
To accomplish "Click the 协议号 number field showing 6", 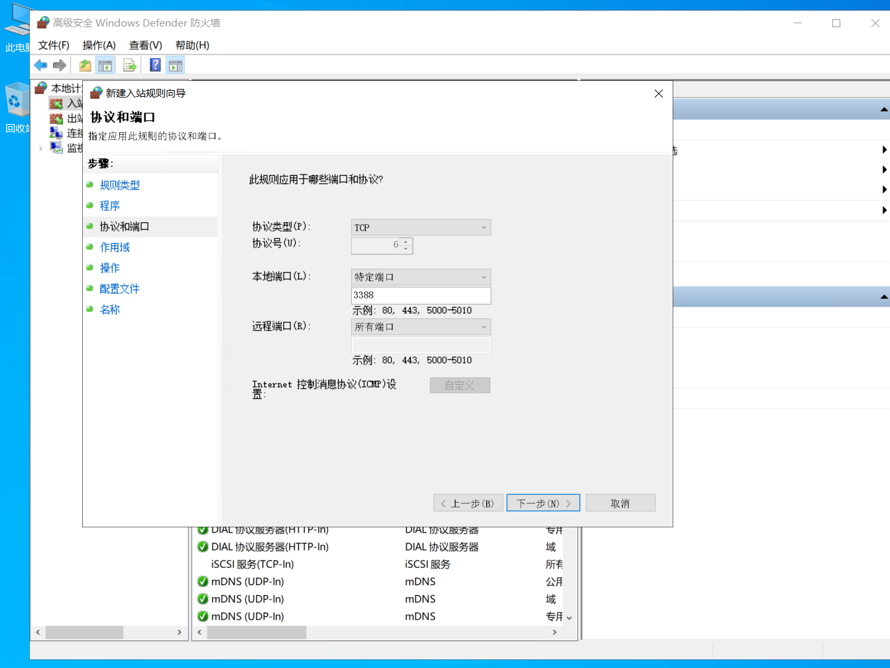I will coord(376,245).
